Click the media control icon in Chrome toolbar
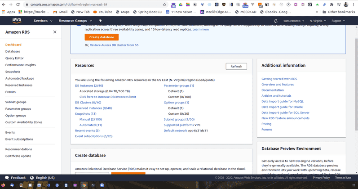The image size is (358, 189). point(339,4)
